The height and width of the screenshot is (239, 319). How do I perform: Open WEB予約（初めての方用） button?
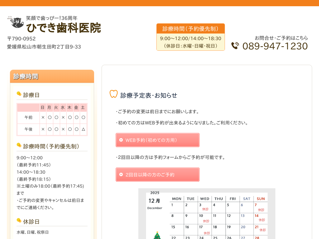[x=157, y=140]
